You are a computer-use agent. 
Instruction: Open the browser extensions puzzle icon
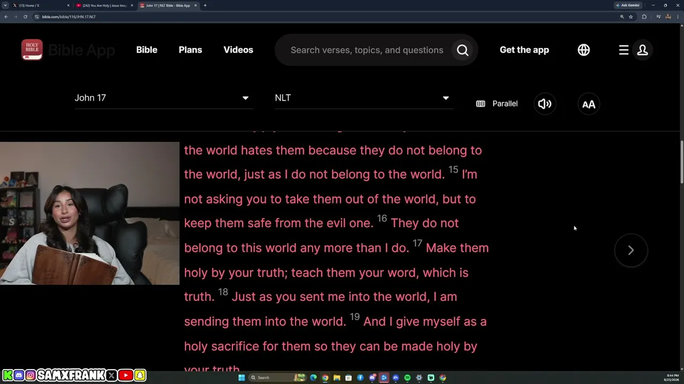tap(644, 17)
